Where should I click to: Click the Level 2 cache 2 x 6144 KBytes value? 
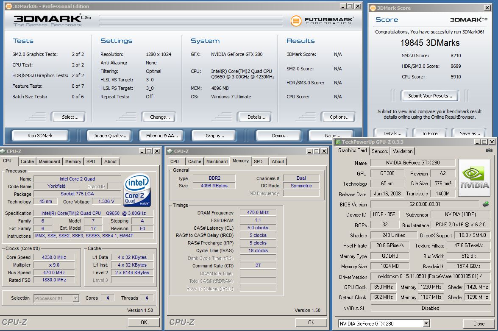click(x=132, y=273)
